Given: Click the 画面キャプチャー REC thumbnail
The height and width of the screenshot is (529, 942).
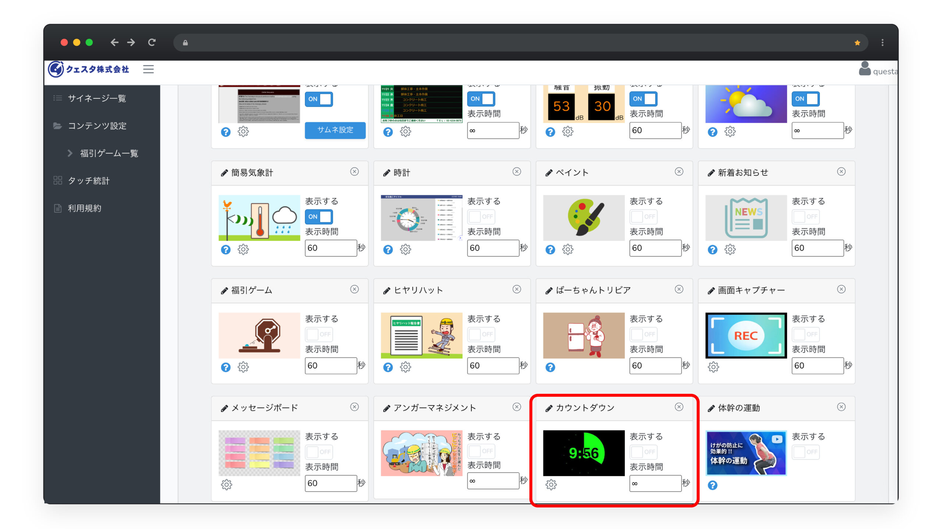Looking at the screenshot, I should pyautogui.click(x=746, y=335).
